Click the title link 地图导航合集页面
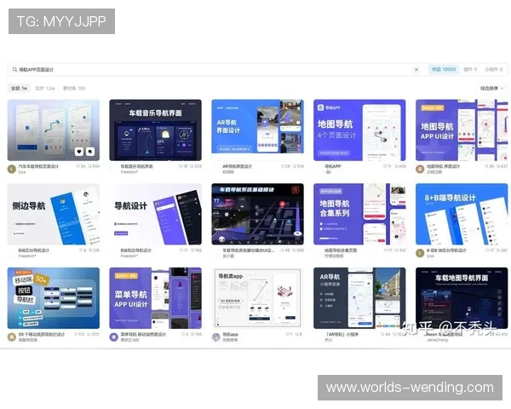511x409 pixels. coord(341,251)
